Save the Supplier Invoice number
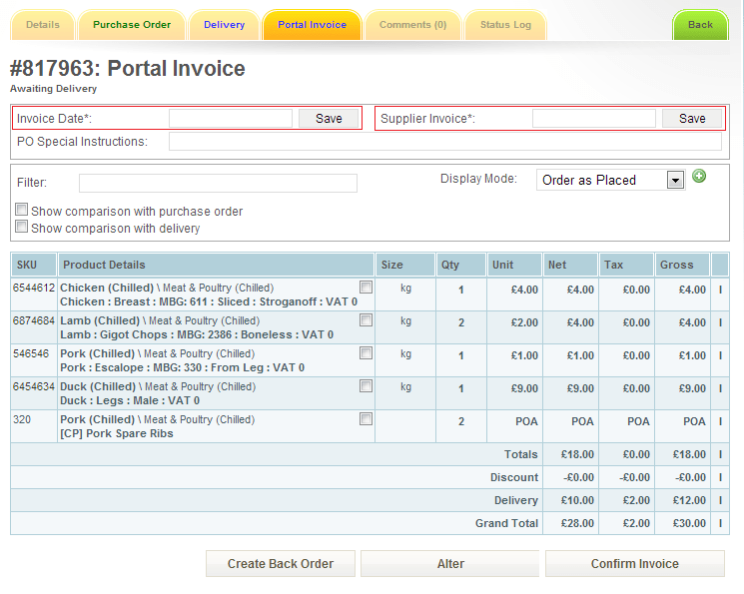Screen dimensions: 744x594 tap(692, 119)
